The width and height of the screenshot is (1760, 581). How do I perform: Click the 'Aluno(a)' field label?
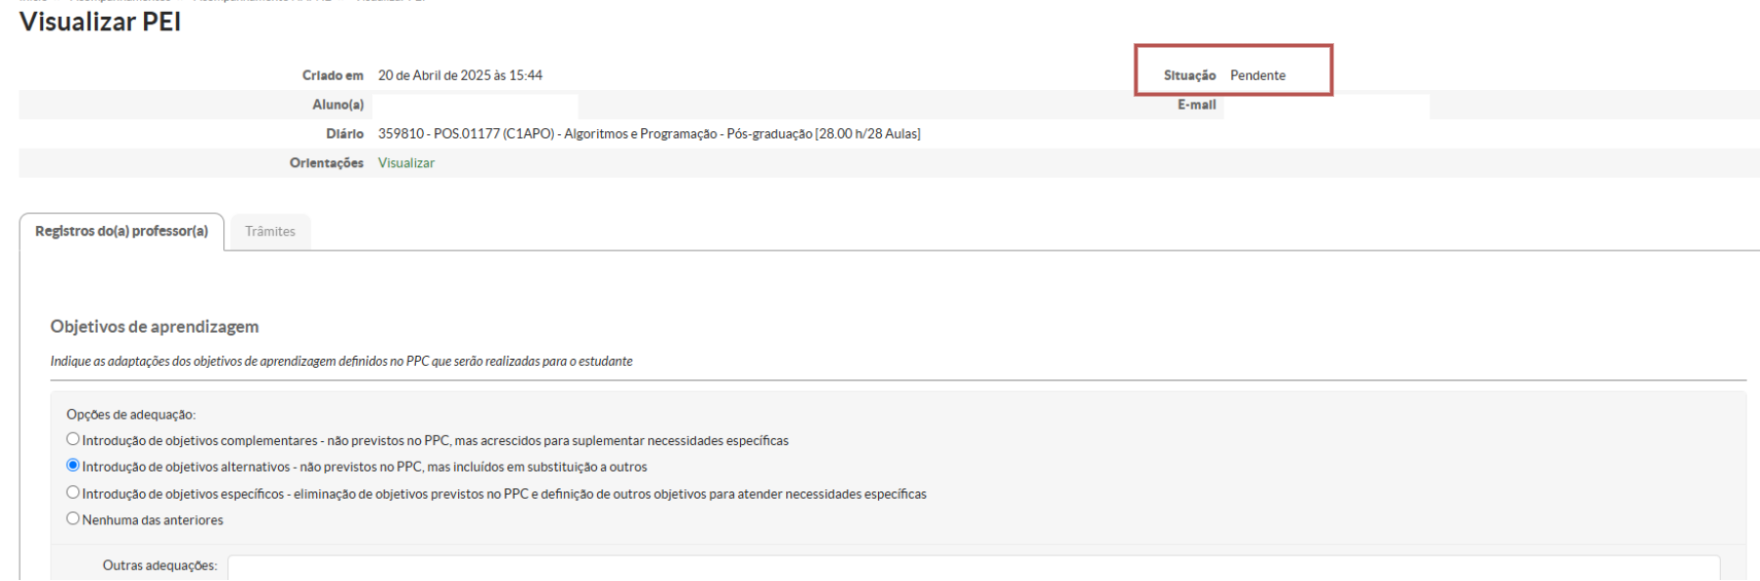(x=338, y=105)
